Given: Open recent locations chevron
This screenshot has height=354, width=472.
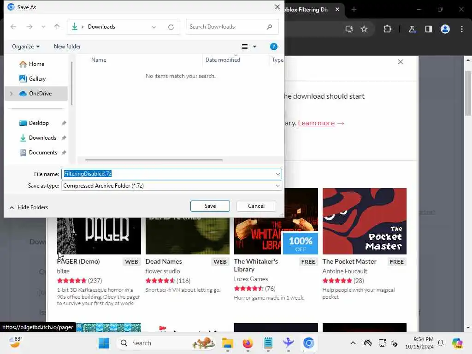Looking at the screenshot, I should coord(43,27).
